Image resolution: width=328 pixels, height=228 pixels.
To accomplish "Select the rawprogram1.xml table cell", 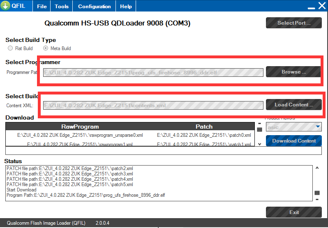I will point(80,144).
